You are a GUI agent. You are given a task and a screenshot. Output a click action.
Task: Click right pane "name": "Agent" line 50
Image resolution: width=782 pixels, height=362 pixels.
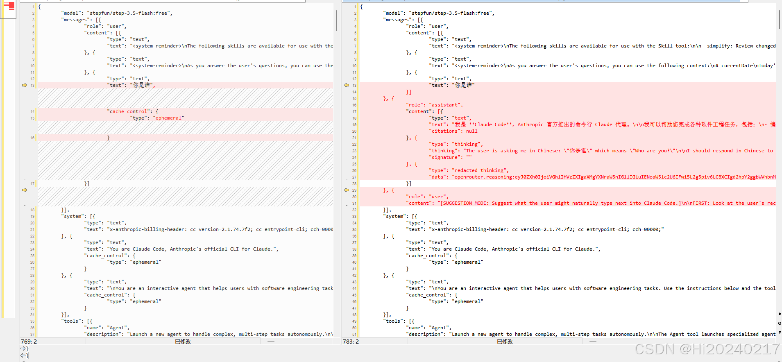click(x=429, y=328)
